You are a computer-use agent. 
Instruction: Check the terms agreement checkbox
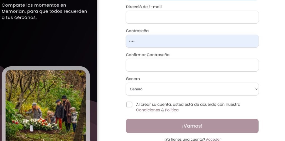click(129, 105)
